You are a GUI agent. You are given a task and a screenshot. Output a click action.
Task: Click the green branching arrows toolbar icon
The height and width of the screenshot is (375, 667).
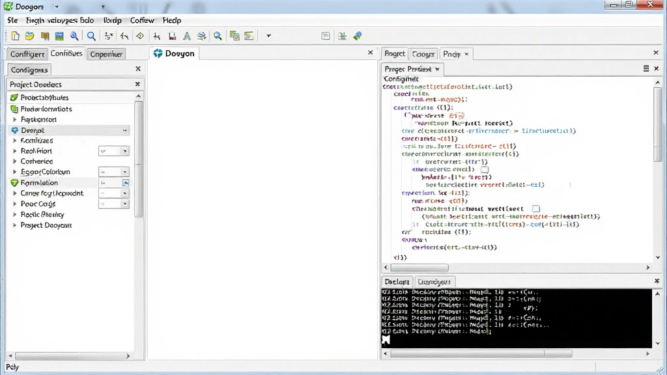click(124, 36)
